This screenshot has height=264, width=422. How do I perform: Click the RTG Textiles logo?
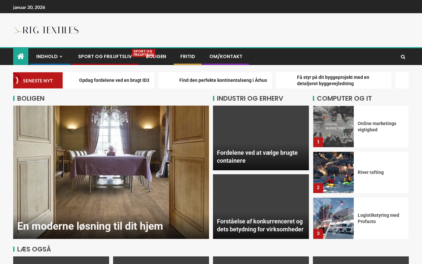coord(46,30)
